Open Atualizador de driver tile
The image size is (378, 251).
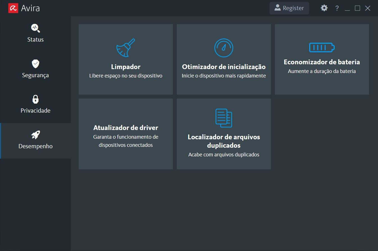126,134
